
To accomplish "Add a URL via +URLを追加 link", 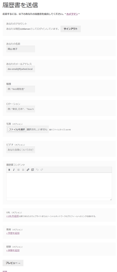I will point(12,216).
